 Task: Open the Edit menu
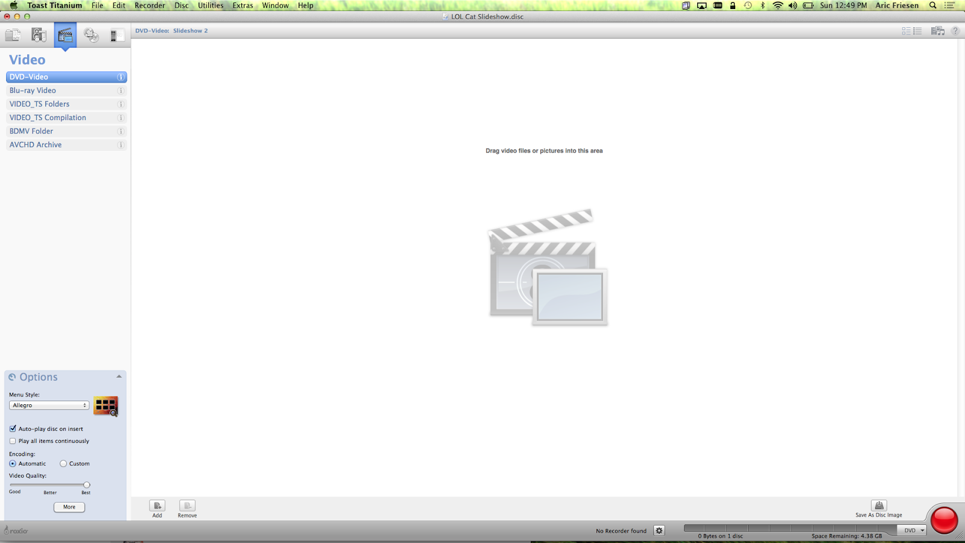[119, 5]
